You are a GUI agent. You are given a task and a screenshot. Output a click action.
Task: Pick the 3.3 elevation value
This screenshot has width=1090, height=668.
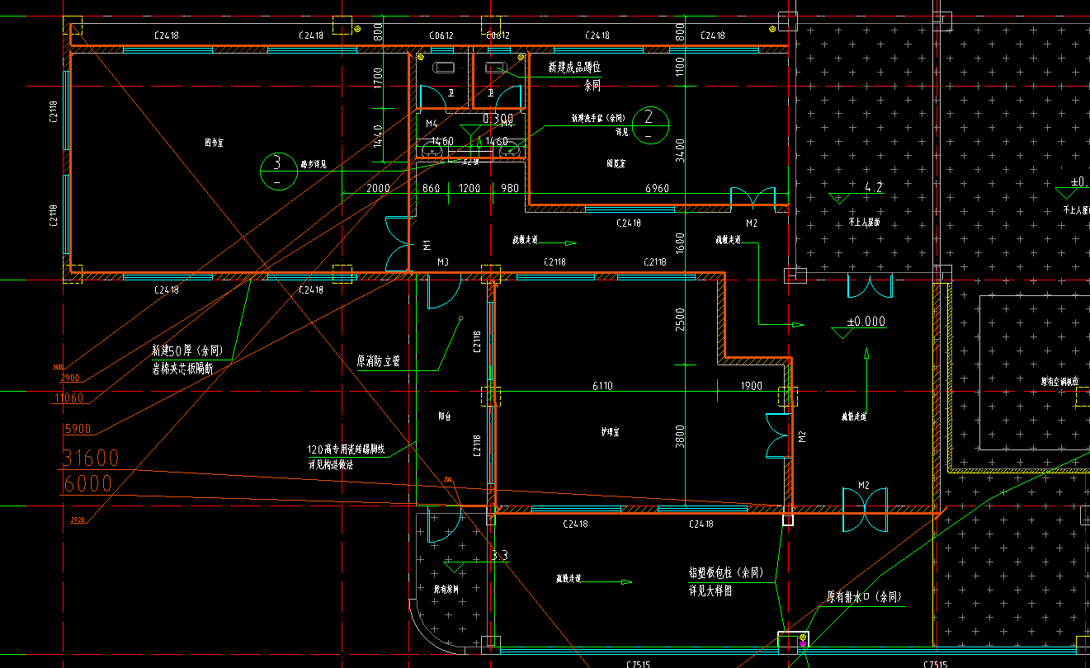[499, 556]
